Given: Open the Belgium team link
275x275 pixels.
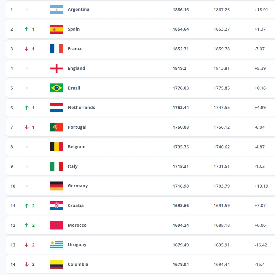Looking at the screenshot, I should click(76, 147).
